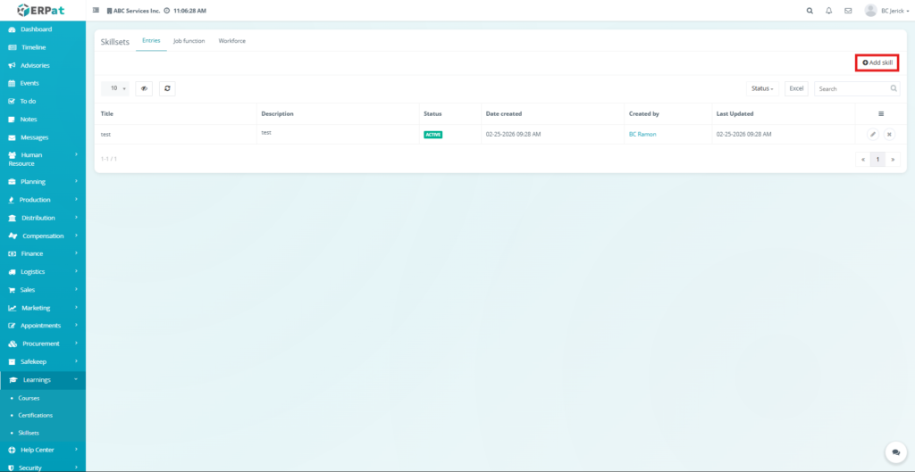This screenshot has width=915, height=472.
Task: Open the rows per page dropdown
Action: (x=115, y=88)
